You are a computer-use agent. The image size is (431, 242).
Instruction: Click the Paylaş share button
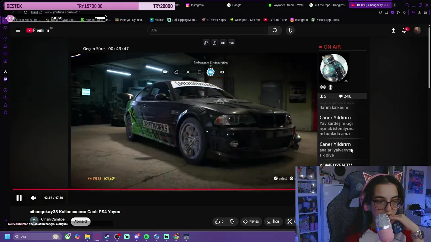point(251,221)
